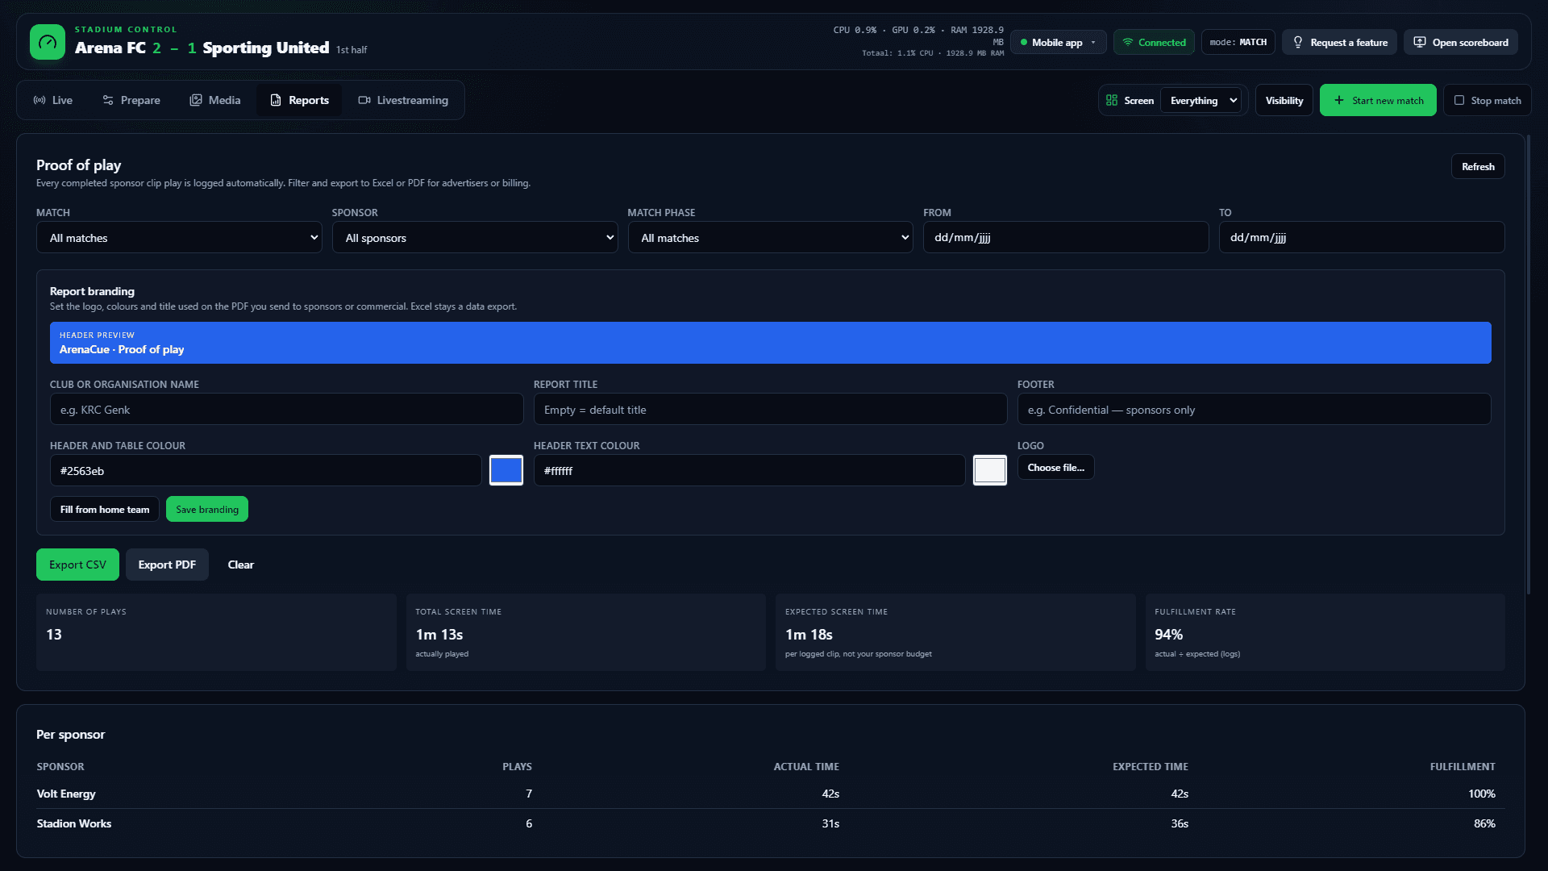Click the lightbulb icon on Request a feature
The width and height of the screenshot is (1548, 871).
(x=1298, y=42)
